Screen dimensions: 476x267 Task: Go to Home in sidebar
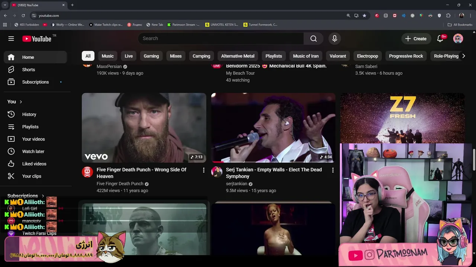[x=35, y=57]
